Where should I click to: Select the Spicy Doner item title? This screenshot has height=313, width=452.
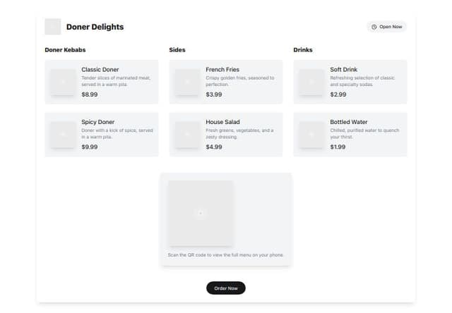(x=97, y=122)
